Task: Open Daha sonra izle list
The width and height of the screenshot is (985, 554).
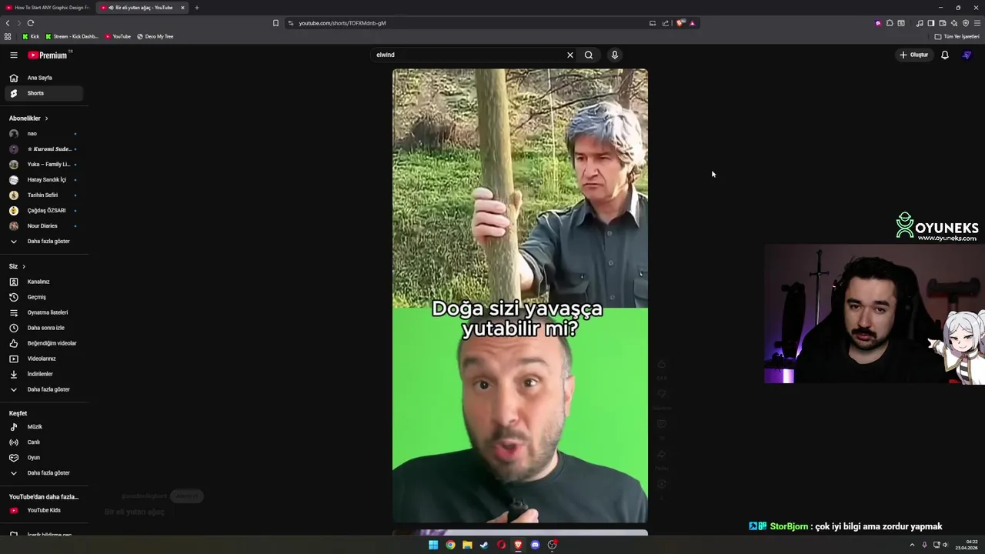Action: [x=44, y=328]
